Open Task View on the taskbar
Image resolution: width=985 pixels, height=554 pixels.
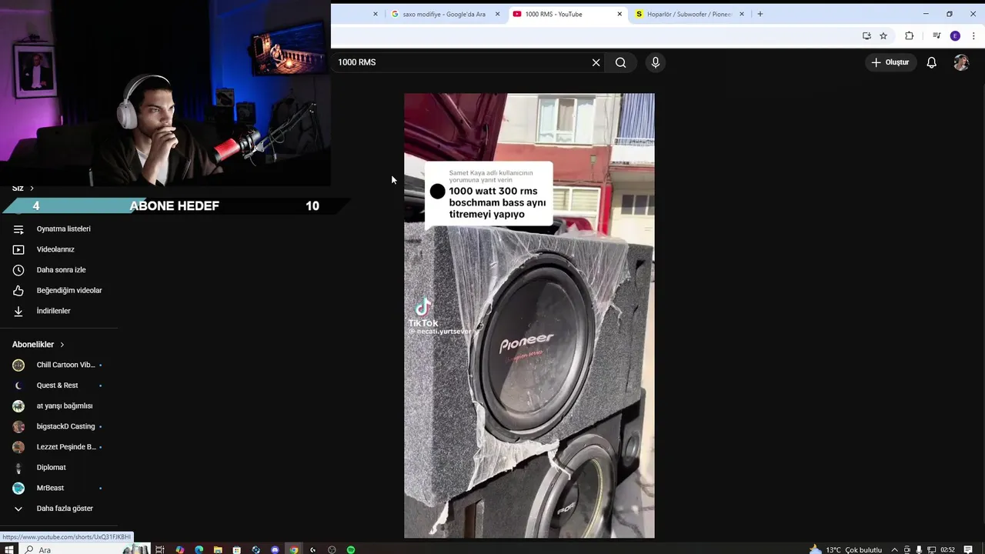(160, 549)
